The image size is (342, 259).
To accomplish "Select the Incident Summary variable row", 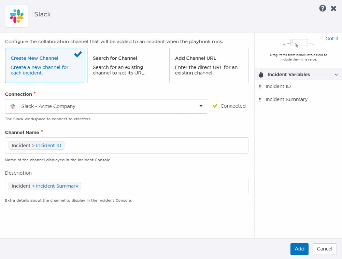I will click(298, 99).
